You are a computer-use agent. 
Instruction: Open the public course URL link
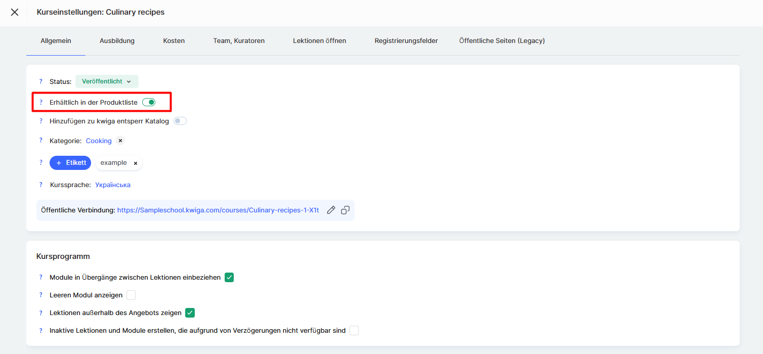pos(218,210)
